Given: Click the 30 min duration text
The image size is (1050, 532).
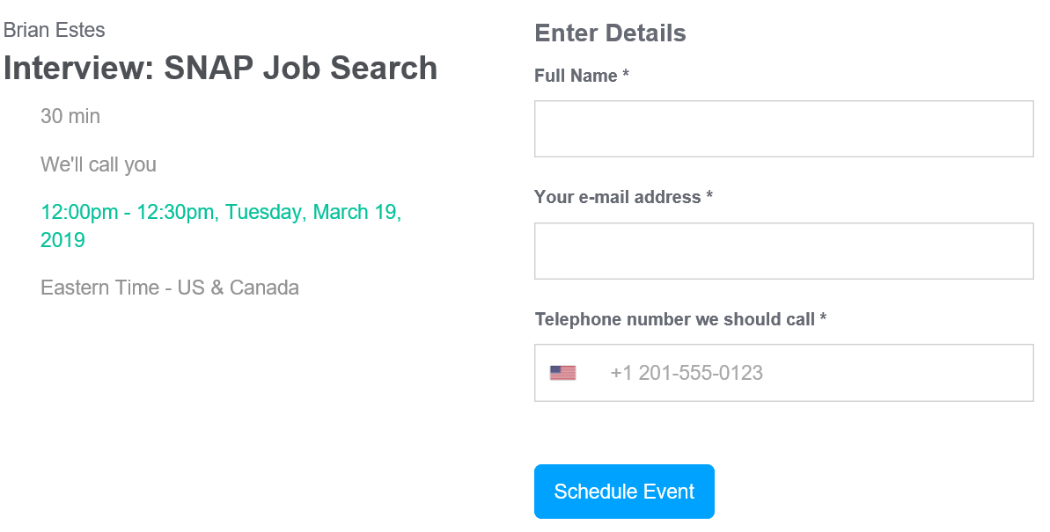Looking at the screenshot, I should (70, 116).
